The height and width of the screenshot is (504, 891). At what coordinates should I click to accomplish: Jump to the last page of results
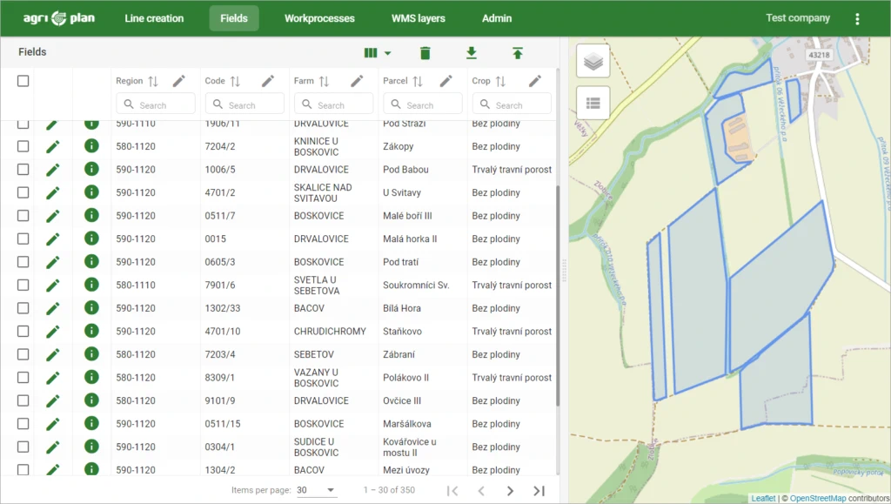coord(539,490)
